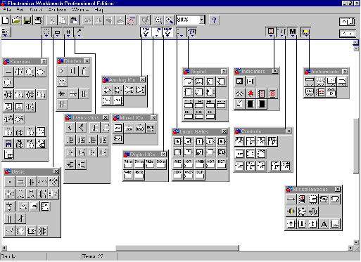Click the Print icon in main toolbar
Screen dimensions: 361x262
[39, 20]
